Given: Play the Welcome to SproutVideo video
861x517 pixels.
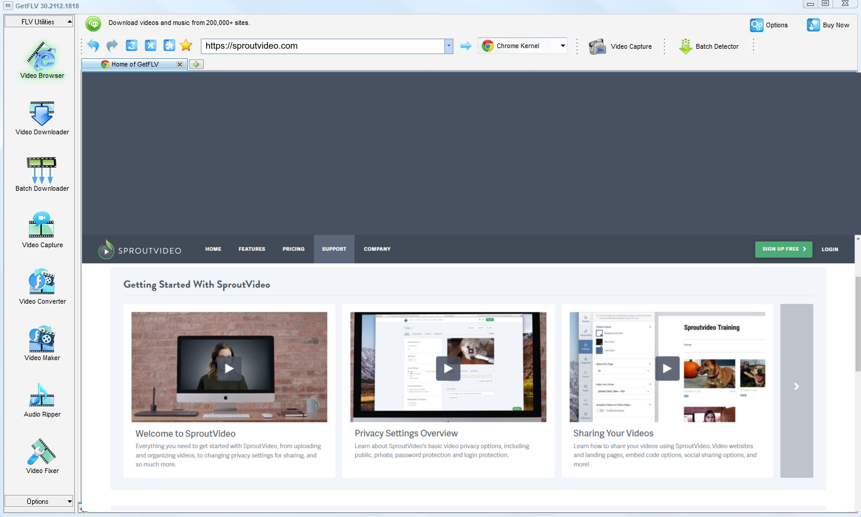Looking at the screenshot, I should (229, 368).
